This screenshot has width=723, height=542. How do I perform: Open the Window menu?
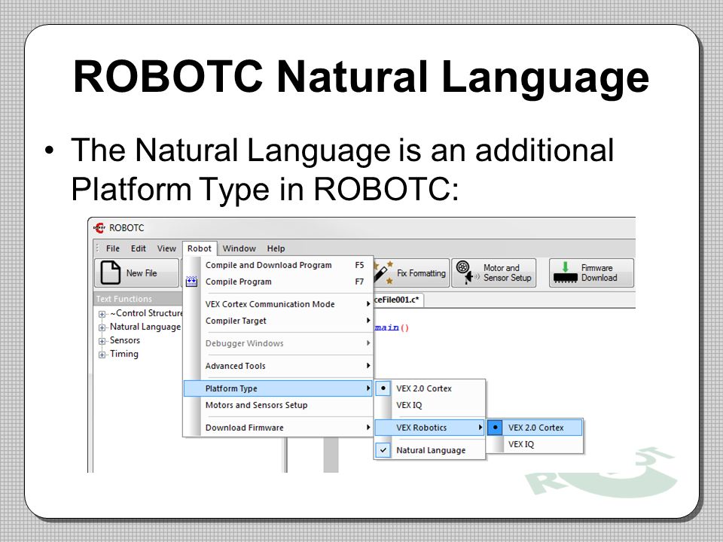[x=239, y=248]
